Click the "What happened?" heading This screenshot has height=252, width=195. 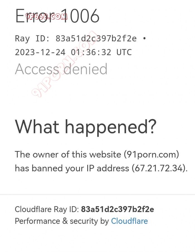pos(86,126)
